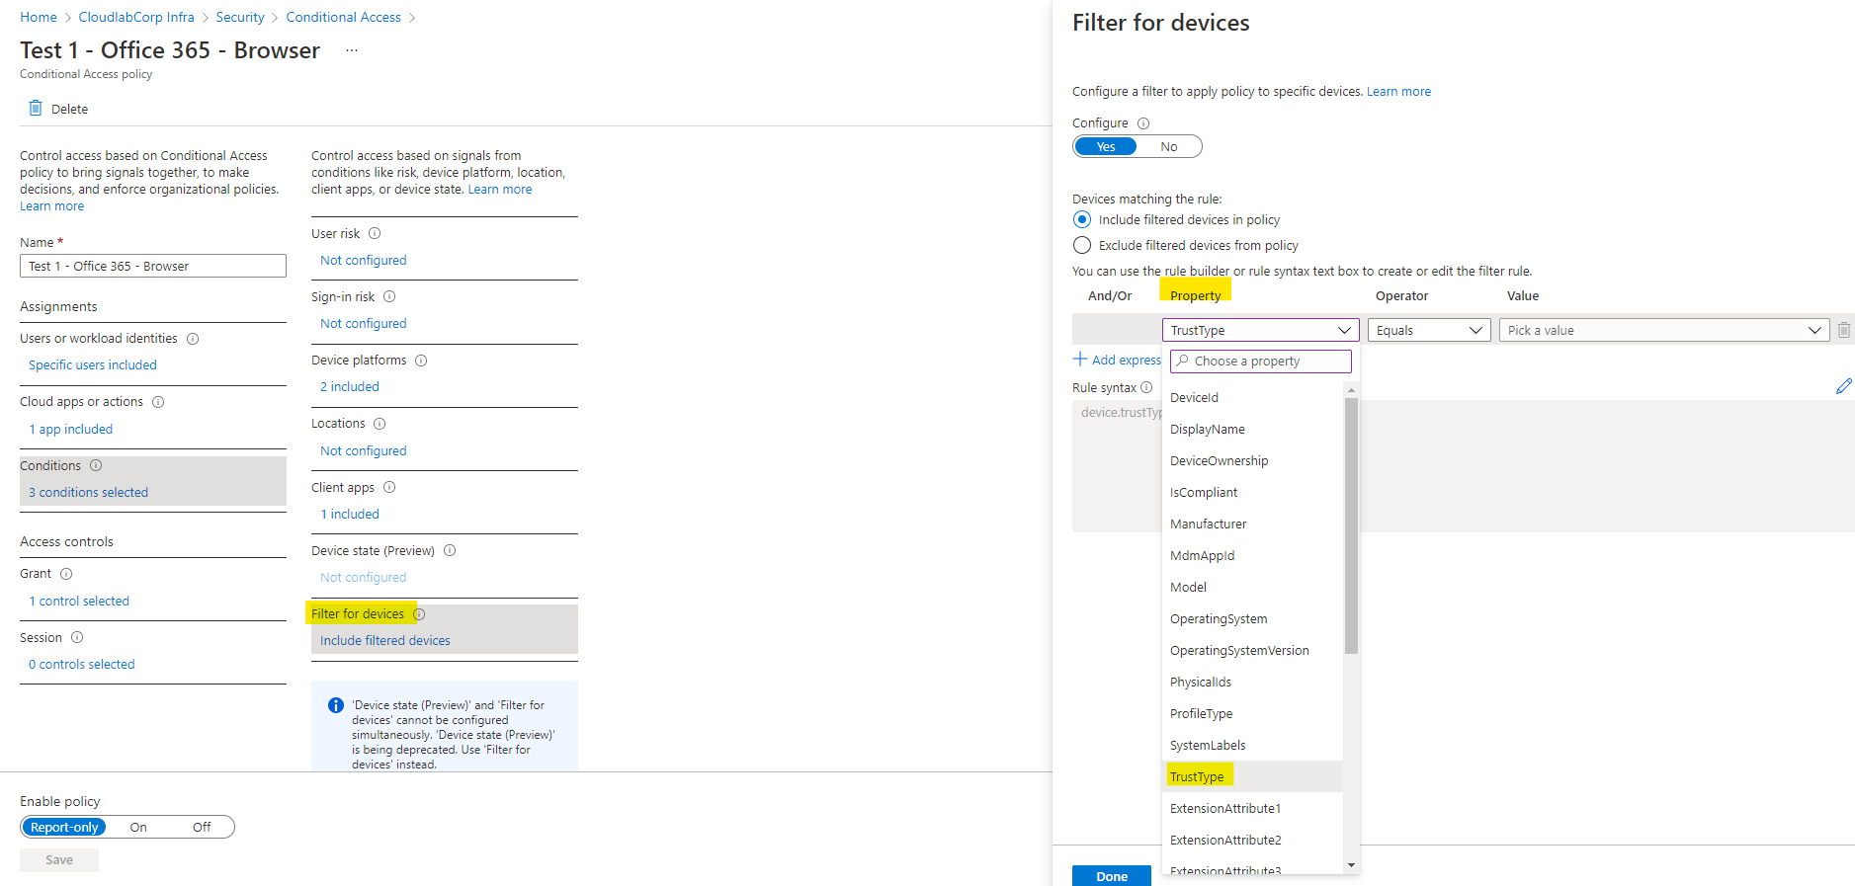
Task: Open the Pick a value dropdown
Action: point(1664,330)
